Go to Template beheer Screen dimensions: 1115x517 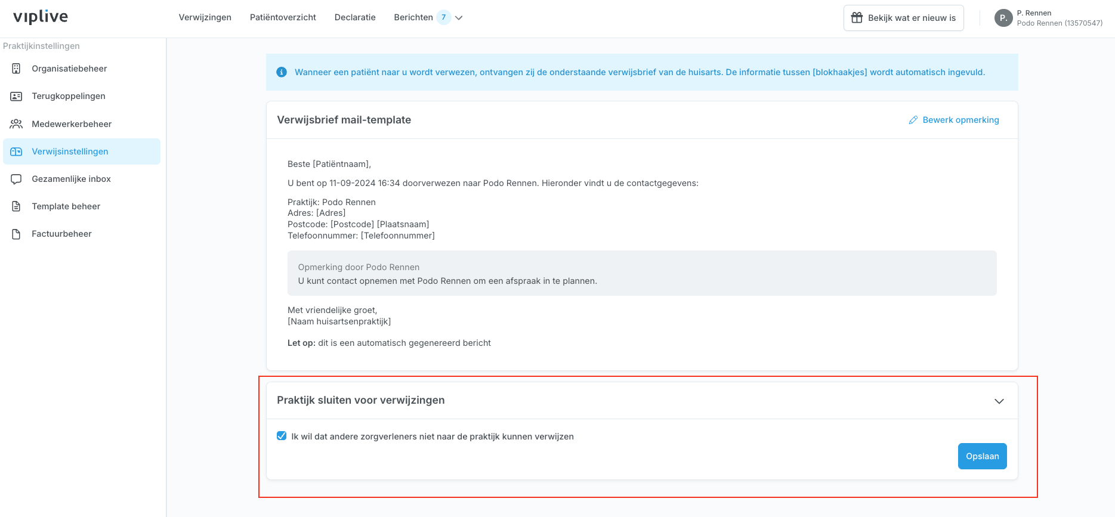pos(82,206)
